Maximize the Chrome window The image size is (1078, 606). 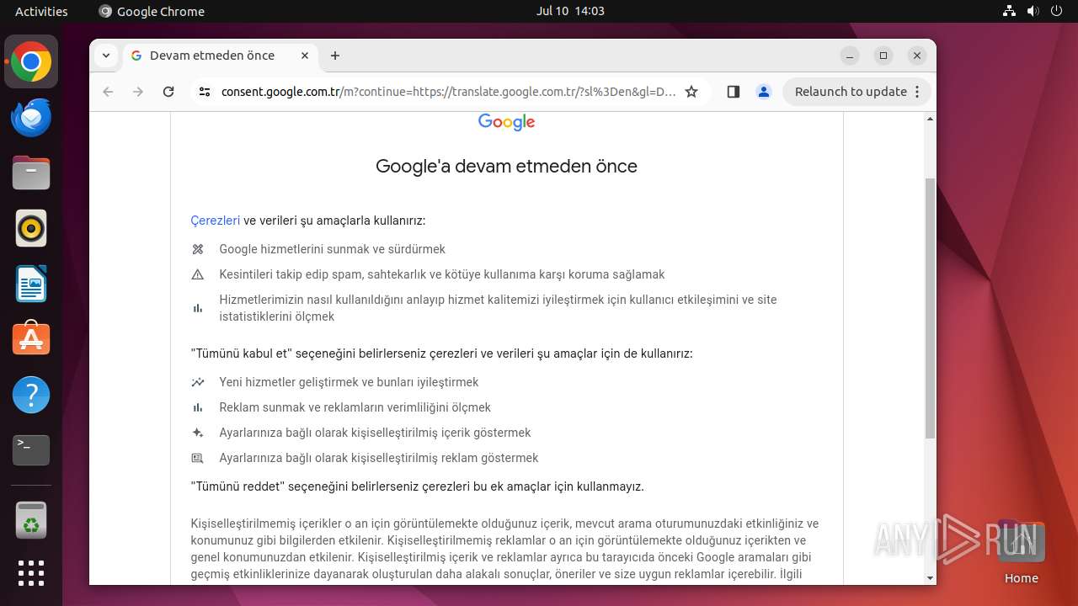[x=883, y=56]
